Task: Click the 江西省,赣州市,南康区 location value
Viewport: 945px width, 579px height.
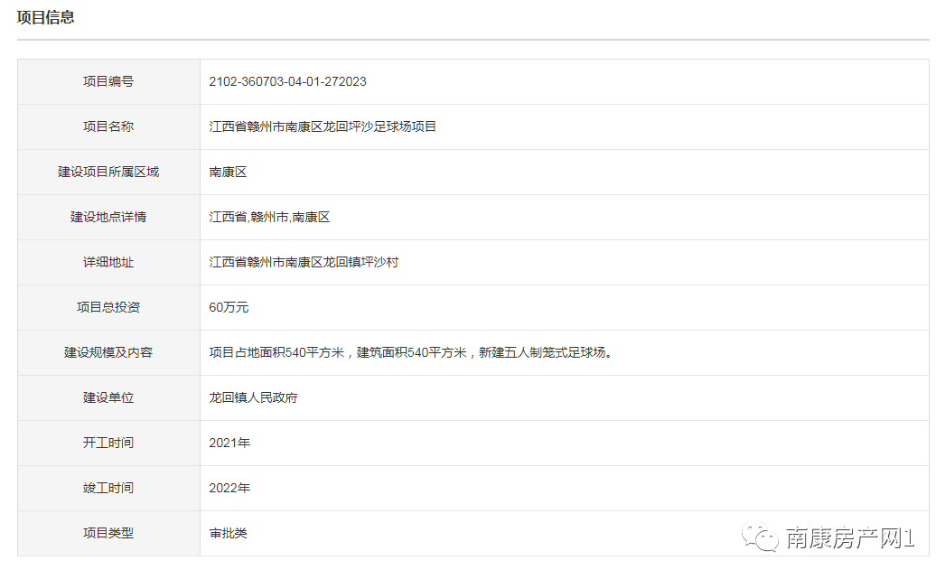Action: tap(269, 217)
